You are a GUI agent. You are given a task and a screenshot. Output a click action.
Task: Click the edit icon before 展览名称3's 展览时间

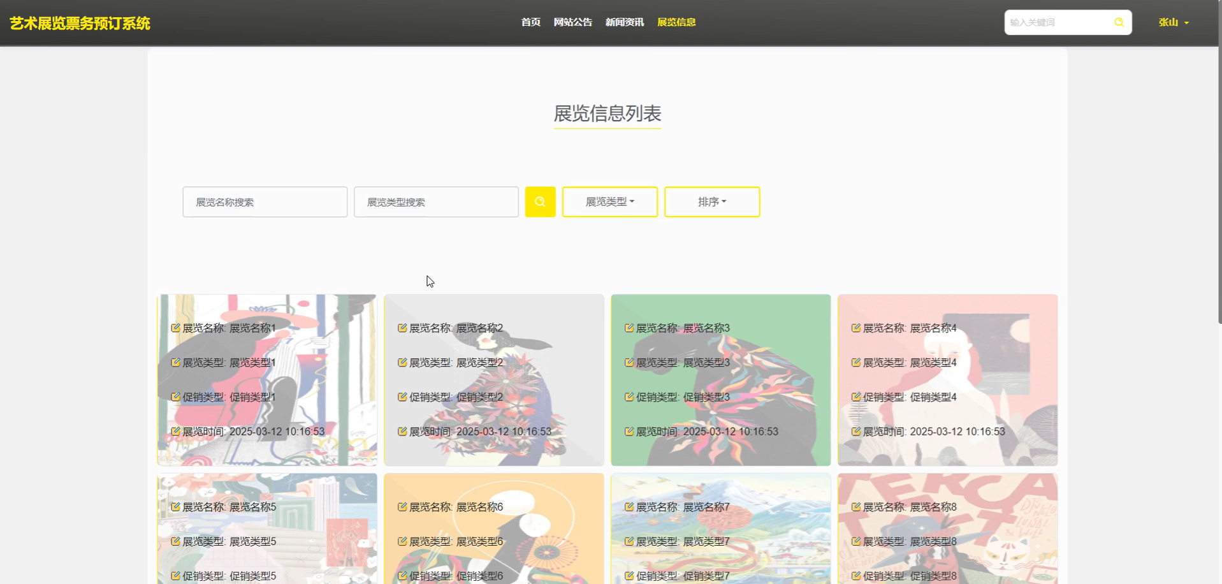pyautogui.click(x=629, y=431)
